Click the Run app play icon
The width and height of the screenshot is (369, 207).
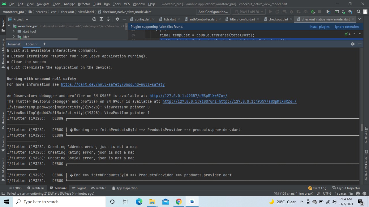coord(270,12)
